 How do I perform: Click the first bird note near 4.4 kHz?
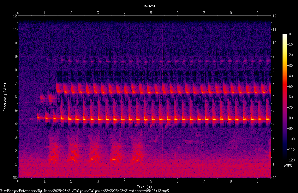pos(38,118)
